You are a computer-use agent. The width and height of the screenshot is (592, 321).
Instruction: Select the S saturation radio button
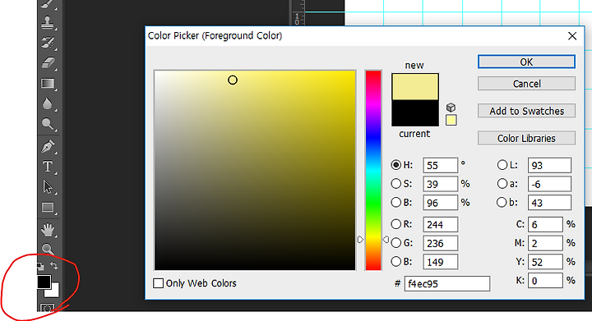tap(395, 184)
